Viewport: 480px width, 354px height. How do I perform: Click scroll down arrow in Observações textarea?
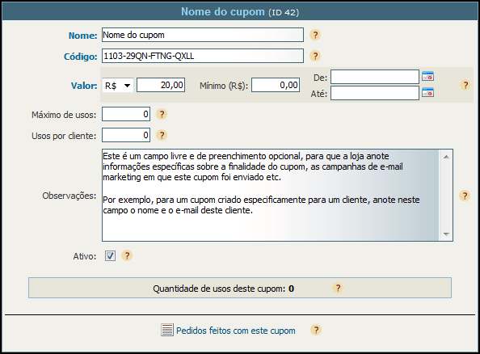pos(446,234)
